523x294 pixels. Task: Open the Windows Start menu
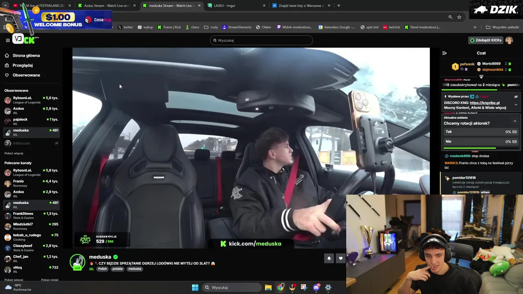195,287
